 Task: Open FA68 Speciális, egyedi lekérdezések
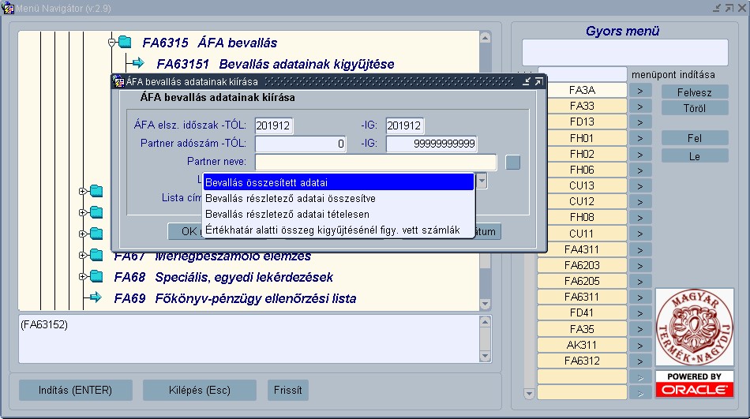(x=223, y=277)
